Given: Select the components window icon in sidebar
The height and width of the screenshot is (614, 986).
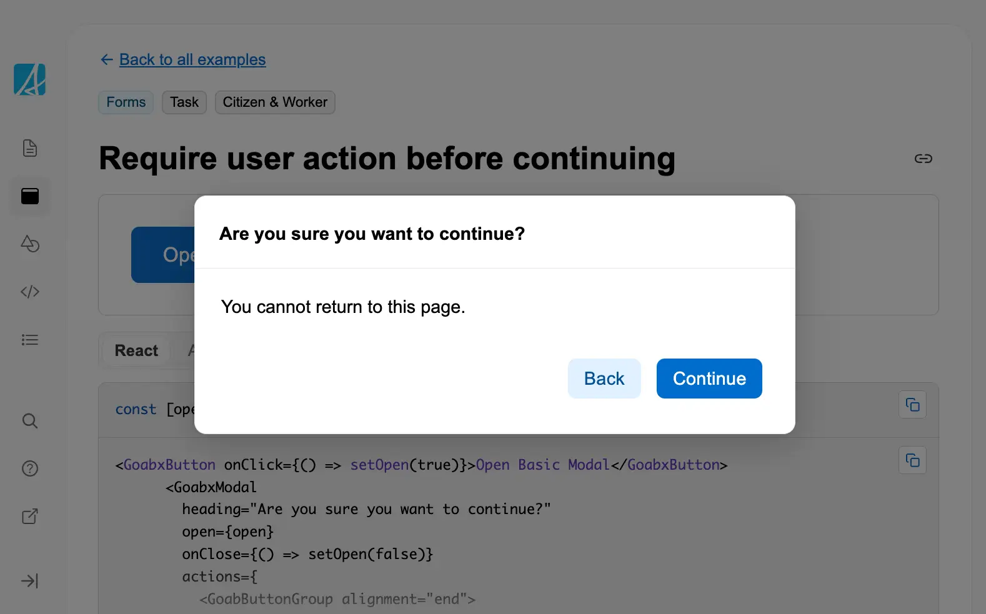Looking at the screenshot, I should click(x=30, y=196).
